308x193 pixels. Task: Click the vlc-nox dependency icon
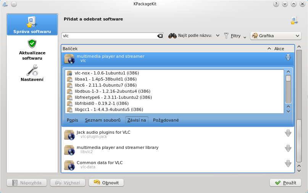[x=69, y=73]
